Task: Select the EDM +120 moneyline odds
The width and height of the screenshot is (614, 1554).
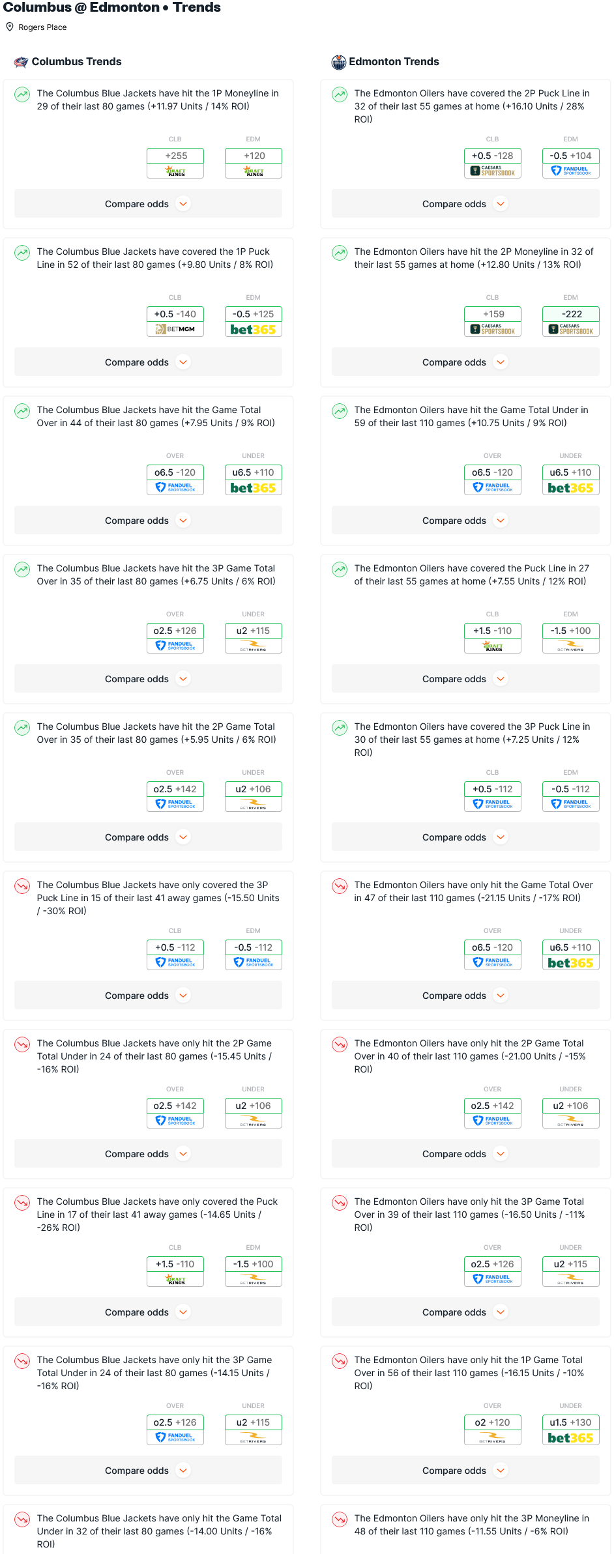Action: tap(254, 156)
